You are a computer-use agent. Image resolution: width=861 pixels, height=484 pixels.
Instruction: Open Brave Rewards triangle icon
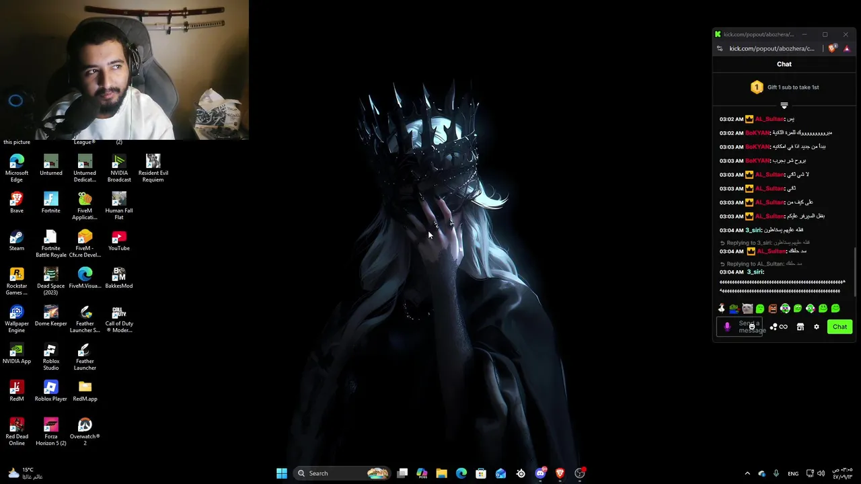847,48
